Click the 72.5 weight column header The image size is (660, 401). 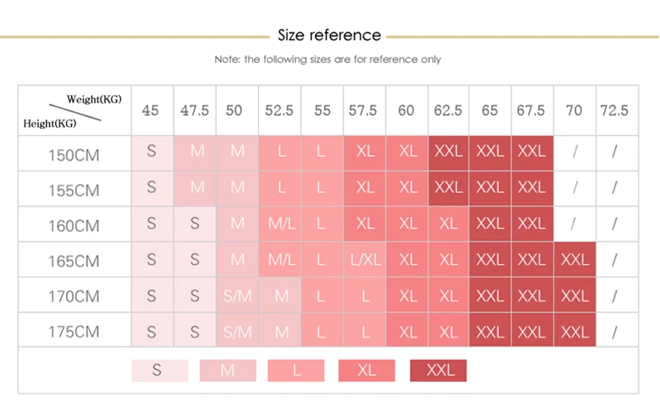coord(614,111)
